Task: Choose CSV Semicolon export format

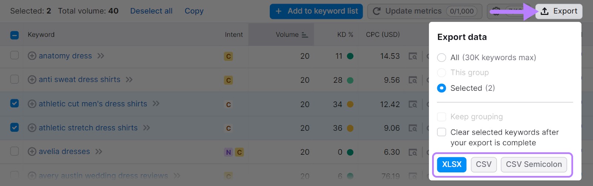Action: (534, 165)
